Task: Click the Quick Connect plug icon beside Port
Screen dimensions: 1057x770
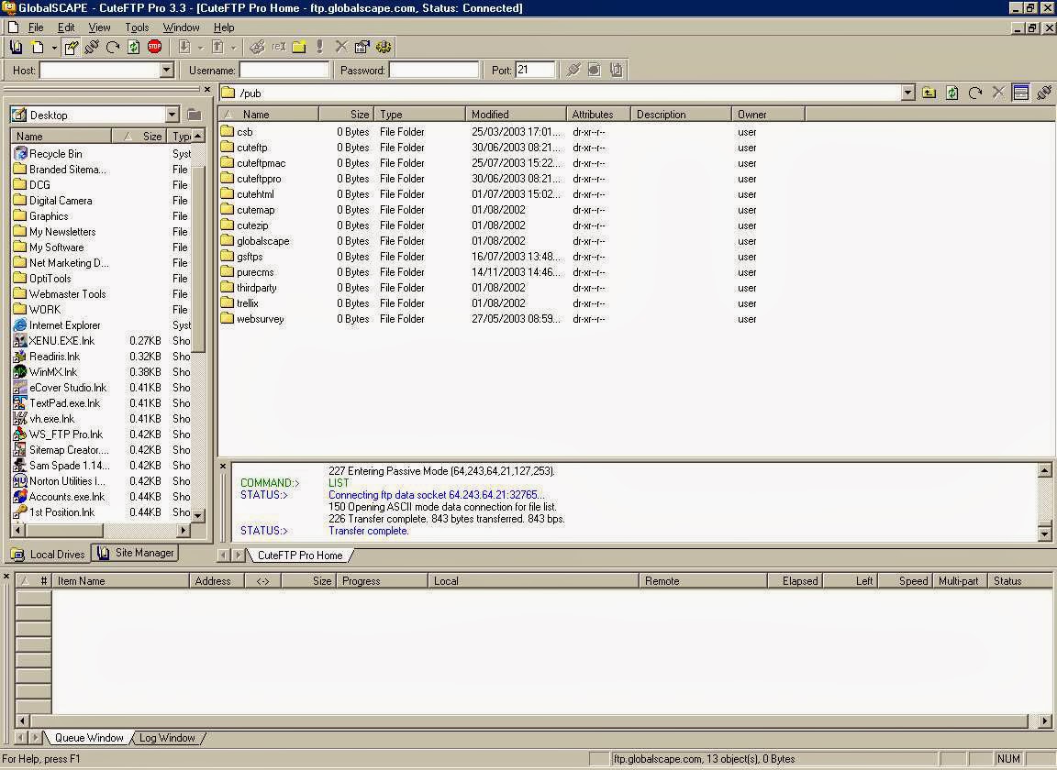Action: (x=573, y=70)
